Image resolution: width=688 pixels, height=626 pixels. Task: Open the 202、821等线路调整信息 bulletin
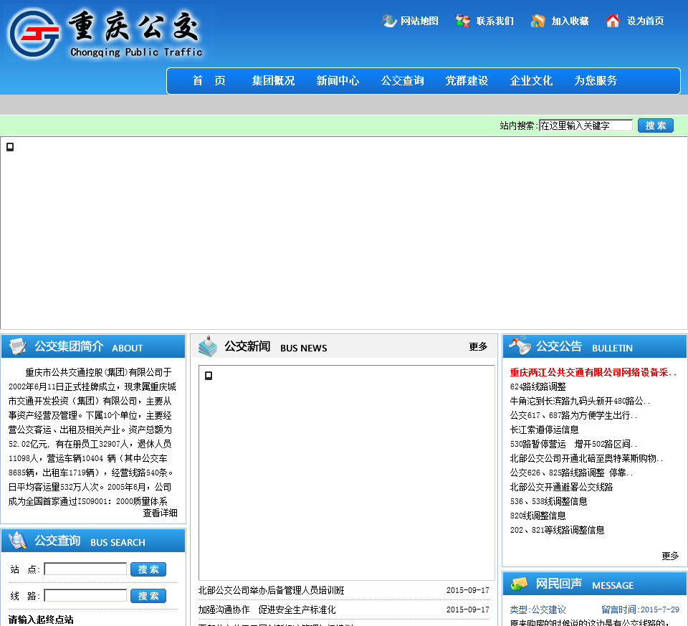coord(558,530)
